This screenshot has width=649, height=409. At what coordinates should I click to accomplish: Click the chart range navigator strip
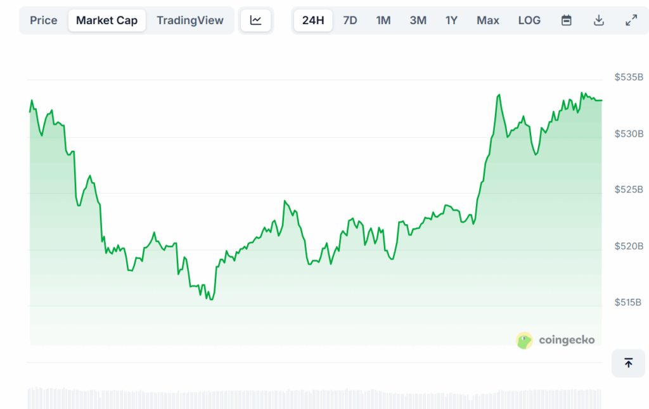pyautogui.click(x=314, y=398)
